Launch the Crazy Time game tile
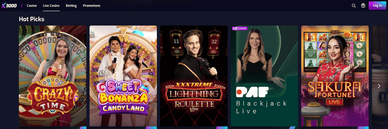This screenshot has width=388, height=129. [53, 76]
